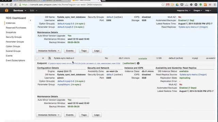Open Subnet Groups in sidebar
Image resolution: width=218 pixels, height=122 pixels.
point(13,51)
